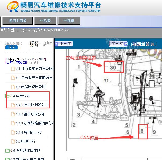This screenshot has height=160, width=162.
Task: Click the 返回主目录 button
Action: (x=17, y=21)
